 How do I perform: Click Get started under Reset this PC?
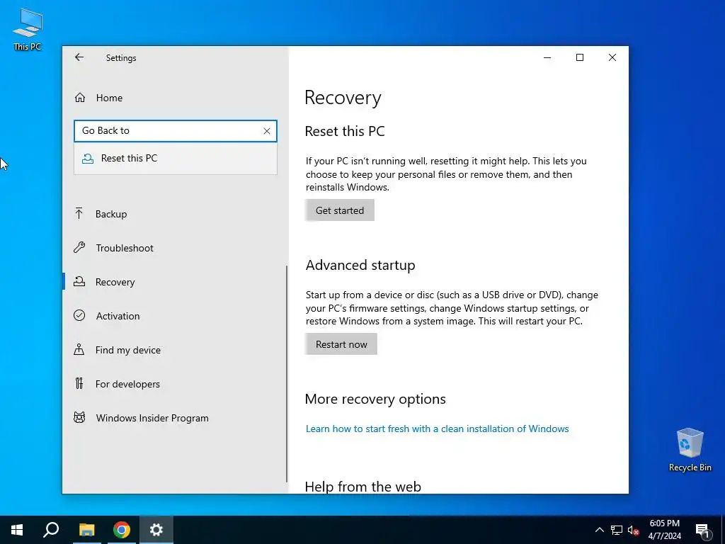click(x=339, y=210)
